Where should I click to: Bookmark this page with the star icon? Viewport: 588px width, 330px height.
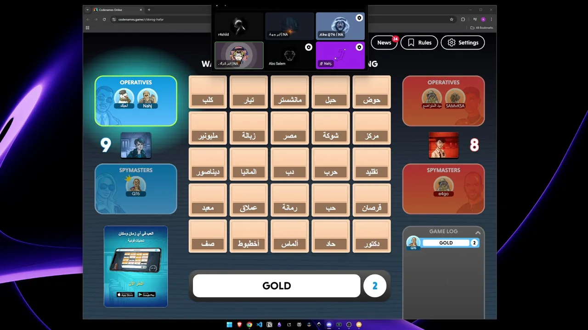[x=452, y=19]
